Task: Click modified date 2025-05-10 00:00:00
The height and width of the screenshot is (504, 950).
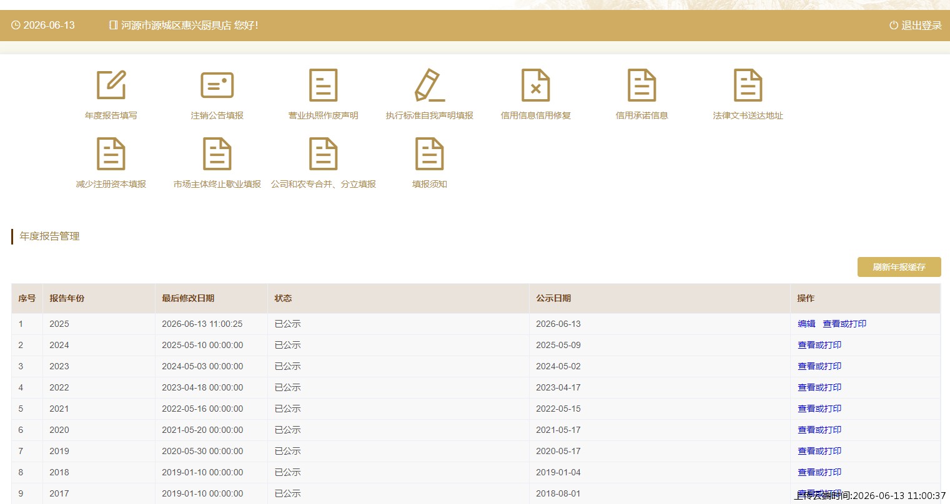Action: tap(202, 345)
